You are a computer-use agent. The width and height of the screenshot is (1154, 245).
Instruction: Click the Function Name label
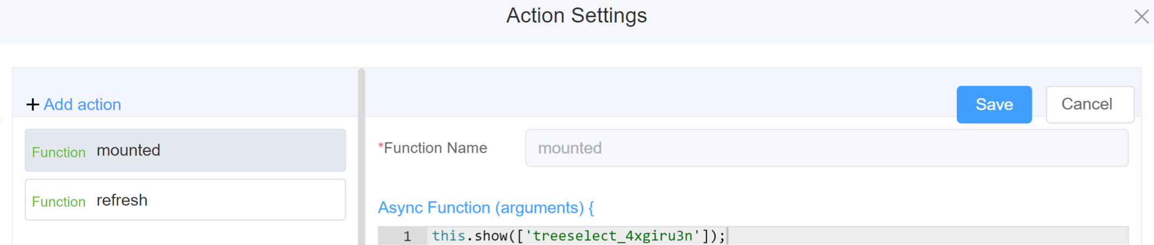tap(435, 148)
